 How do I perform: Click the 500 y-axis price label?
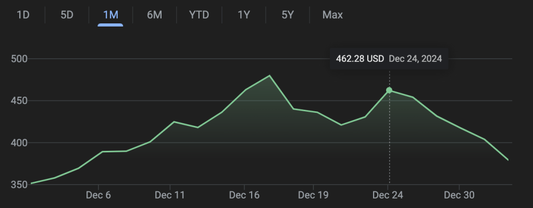point(20,59)
